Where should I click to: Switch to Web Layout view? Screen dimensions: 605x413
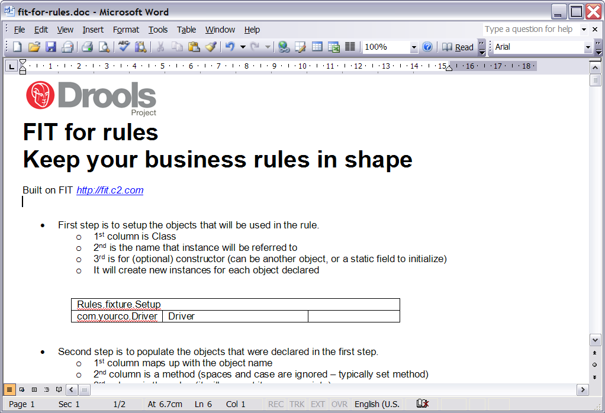click(x=22, y=390)
